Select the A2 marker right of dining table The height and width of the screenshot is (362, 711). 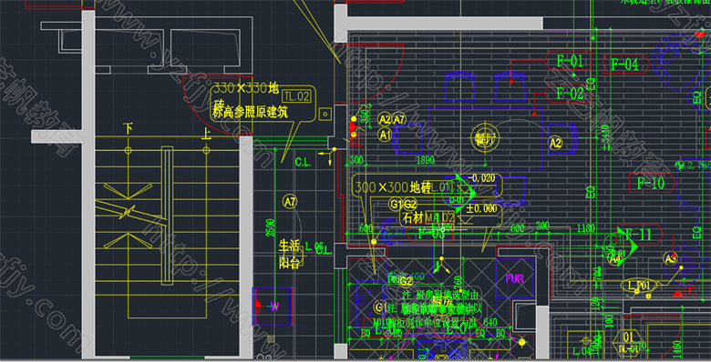(x=556, y=143)
